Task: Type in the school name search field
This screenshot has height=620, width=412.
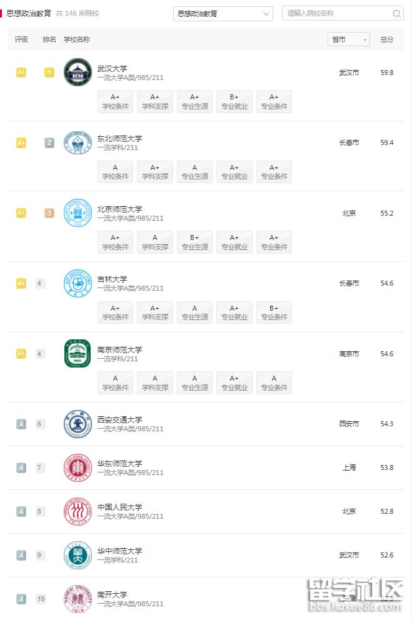Action: coord(336,14)
